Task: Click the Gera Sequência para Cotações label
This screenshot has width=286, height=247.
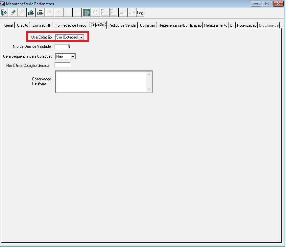Action: point(28,56)
